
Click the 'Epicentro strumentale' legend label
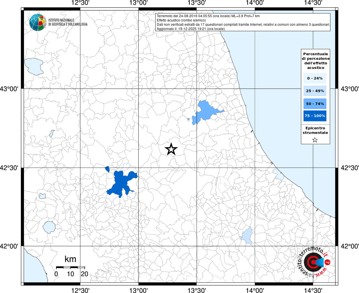[315, 130]
